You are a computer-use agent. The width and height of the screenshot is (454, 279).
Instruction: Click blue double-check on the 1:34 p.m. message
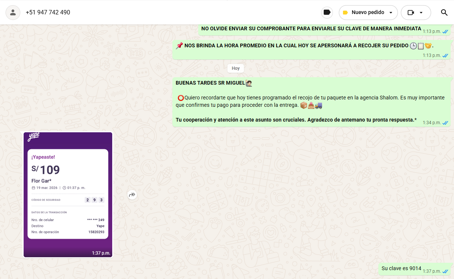[445, 123]
